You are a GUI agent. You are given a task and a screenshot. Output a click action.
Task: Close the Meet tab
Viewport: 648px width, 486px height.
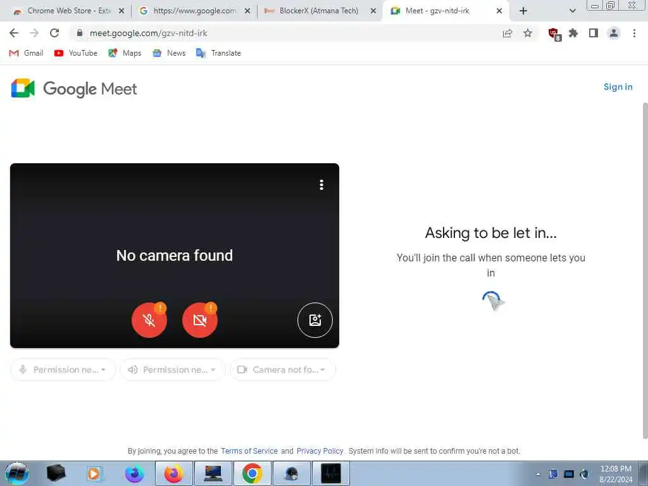(x=499, y=11)
